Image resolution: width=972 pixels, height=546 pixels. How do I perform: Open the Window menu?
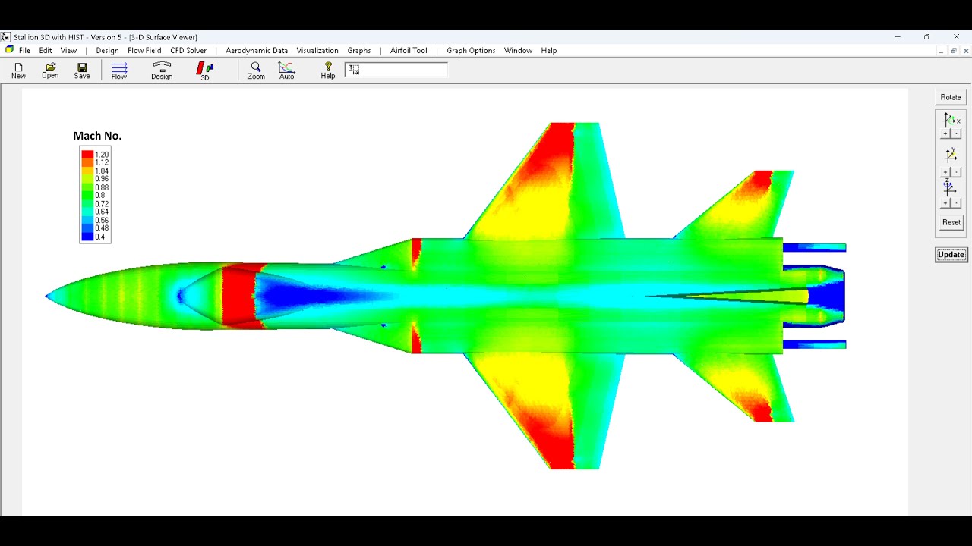[518, 51]
